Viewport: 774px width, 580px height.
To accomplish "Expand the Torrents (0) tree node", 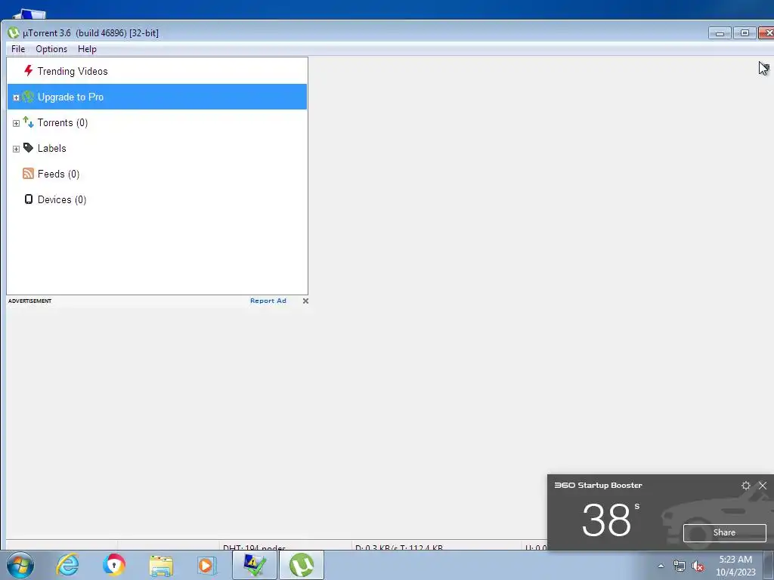I will tap(16, 123).
